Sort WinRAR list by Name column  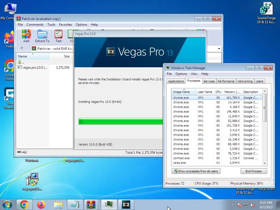point(33,56)
